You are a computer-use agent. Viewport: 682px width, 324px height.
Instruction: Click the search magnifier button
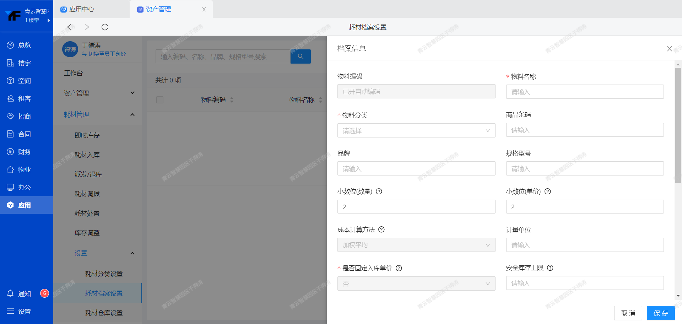301,56
